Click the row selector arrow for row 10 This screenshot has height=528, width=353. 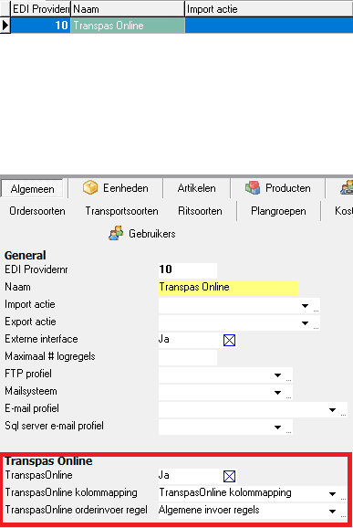coord(5,26)
